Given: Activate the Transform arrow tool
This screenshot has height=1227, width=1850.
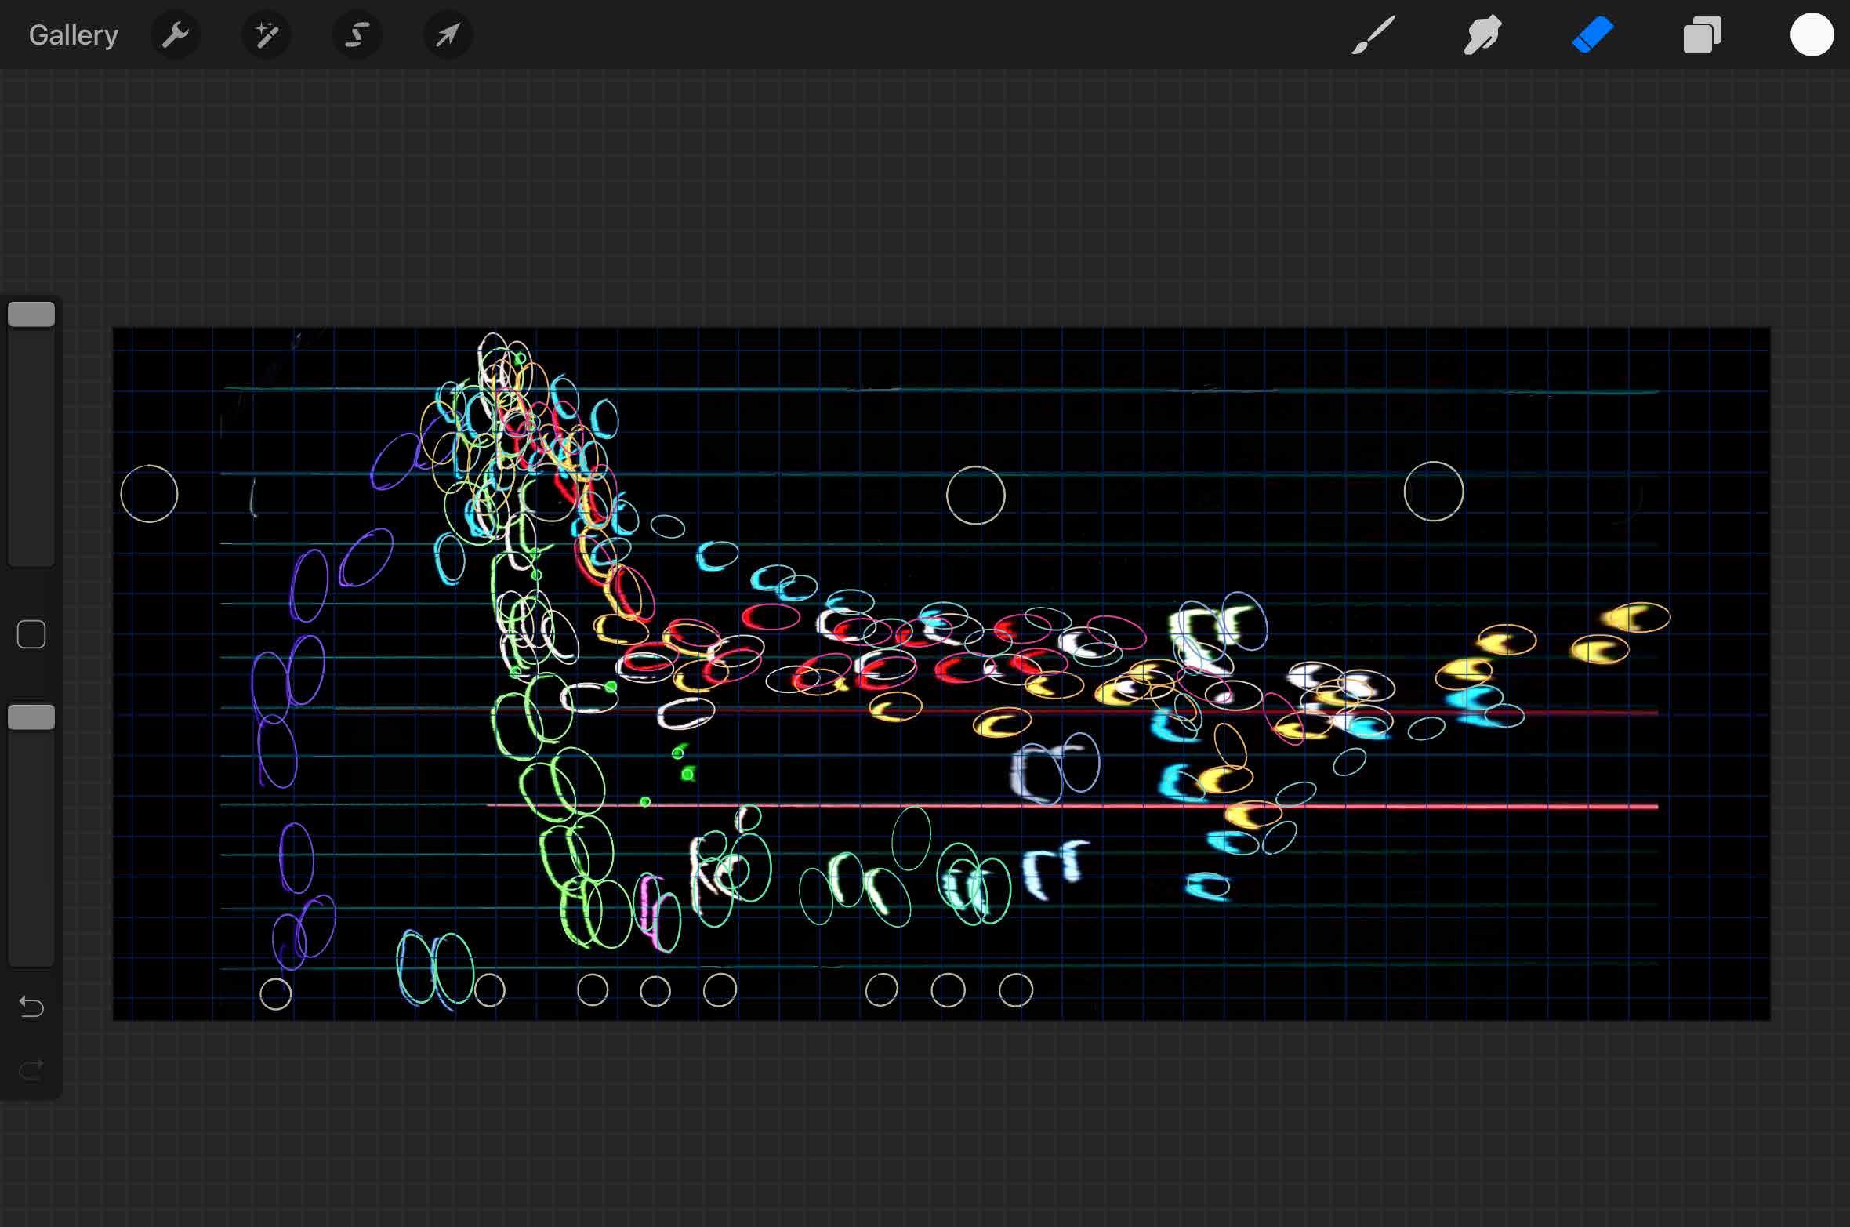Looking at the screenshot, I should [448, 35].
